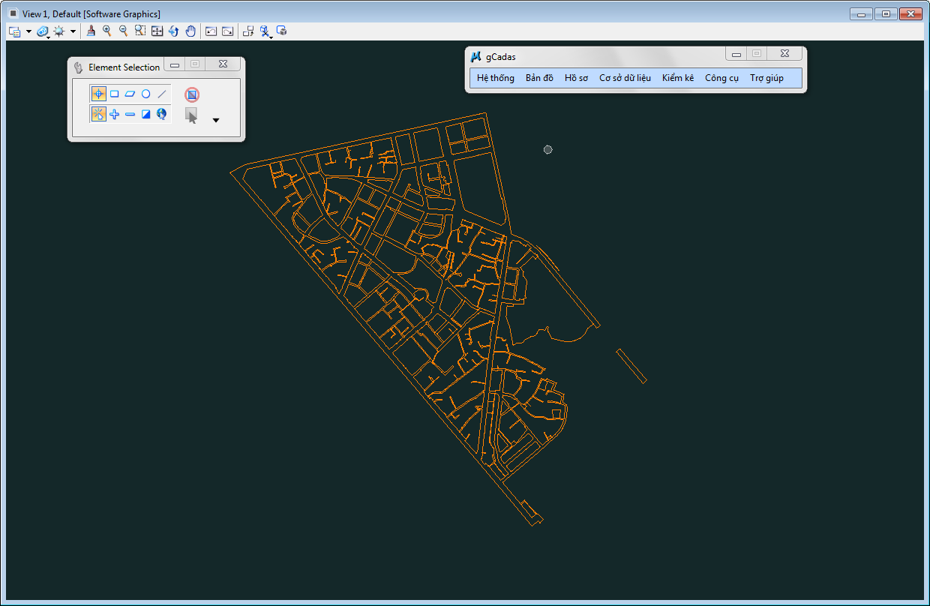Screen dimensions: 930x606
Task: Enable the Add selection mode plus icon
Action: click(x=115, y=114)
